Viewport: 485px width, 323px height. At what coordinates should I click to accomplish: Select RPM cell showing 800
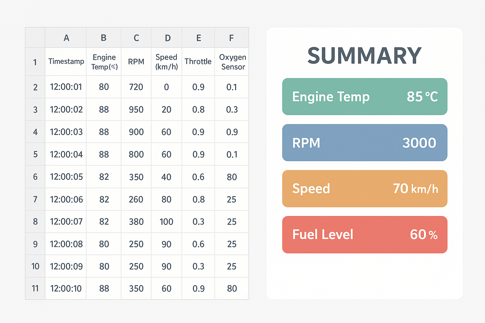tap(136, 154)
